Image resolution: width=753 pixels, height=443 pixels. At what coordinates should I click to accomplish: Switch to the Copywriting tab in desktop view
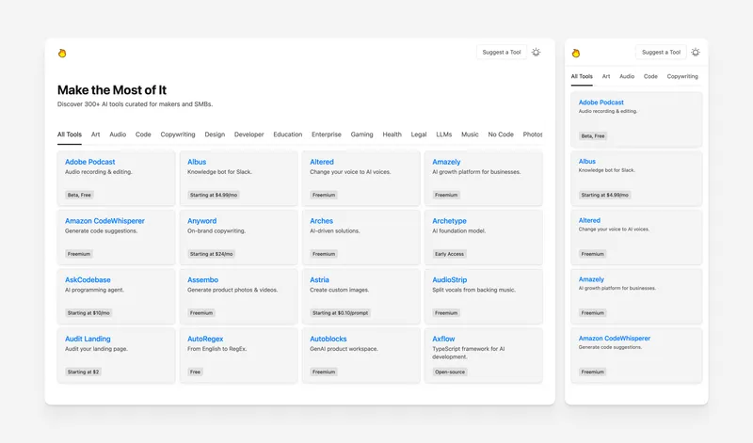click(x=178, y=134)
